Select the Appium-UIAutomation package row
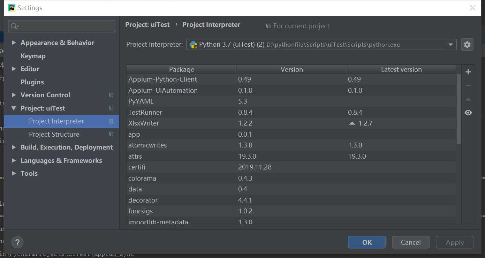 tap(291, 90)
